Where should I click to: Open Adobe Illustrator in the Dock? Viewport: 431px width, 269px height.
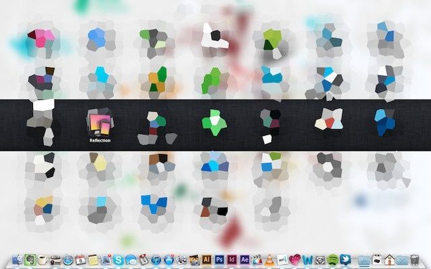click(207, 260)
